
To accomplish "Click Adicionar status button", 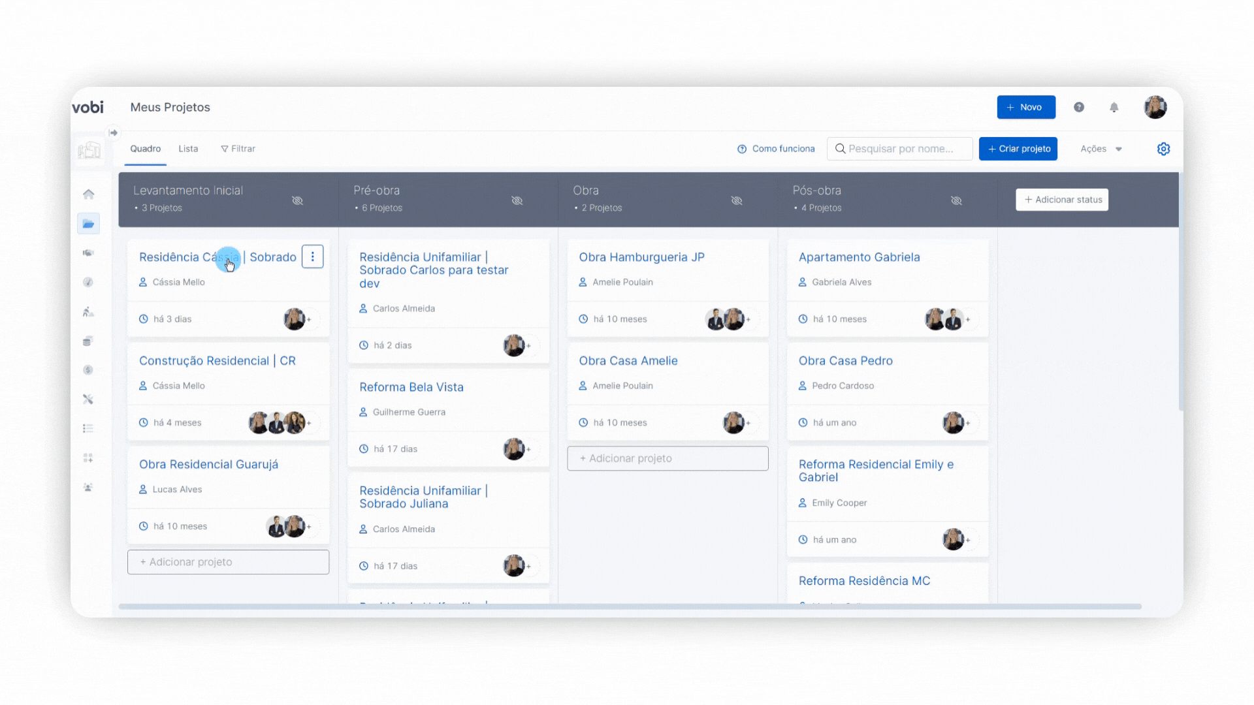I will [1062, 200].
